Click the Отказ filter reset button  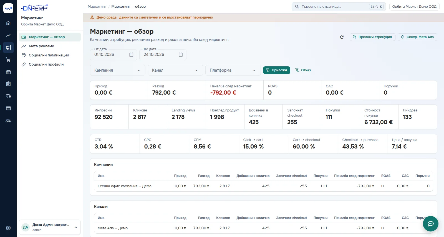click(303, 70)
